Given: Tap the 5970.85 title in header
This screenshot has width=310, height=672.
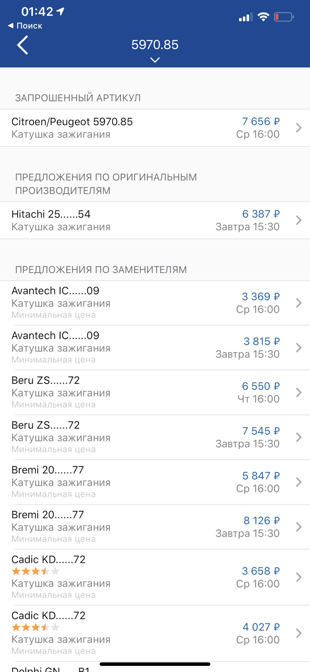Looking at the screenshot, I should tap(155, 45).
